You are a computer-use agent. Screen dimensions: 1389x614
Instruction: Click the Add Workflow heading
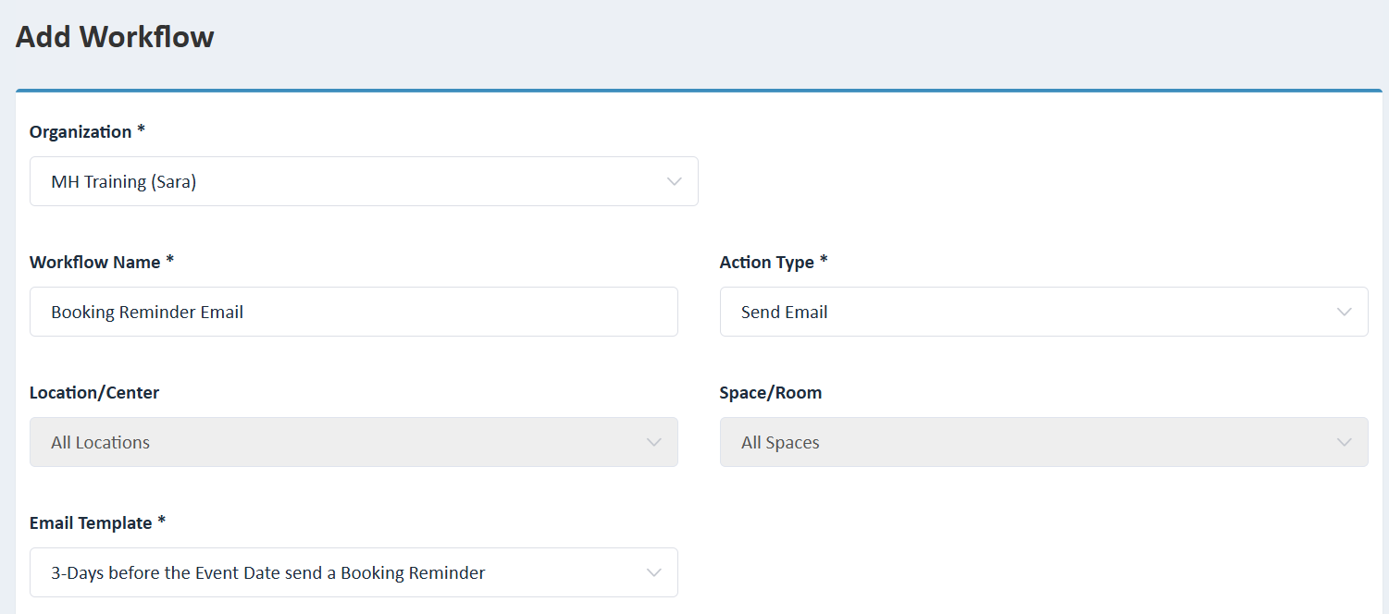tap(115, 37)
